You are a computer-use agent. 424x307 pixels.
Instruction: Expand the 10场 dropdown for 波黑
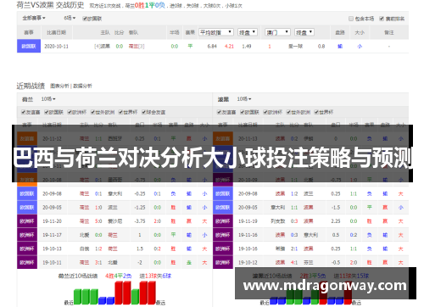click(x=244, y=99)
